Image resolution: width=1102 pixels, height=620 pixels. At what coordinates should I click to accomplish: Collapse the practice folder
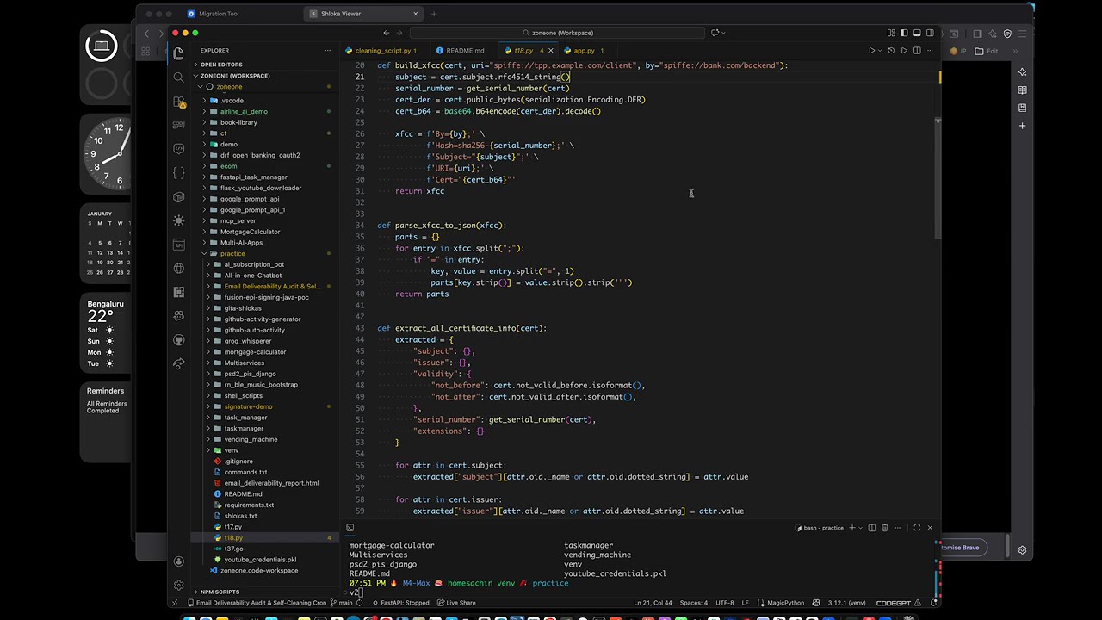[232, 253]
